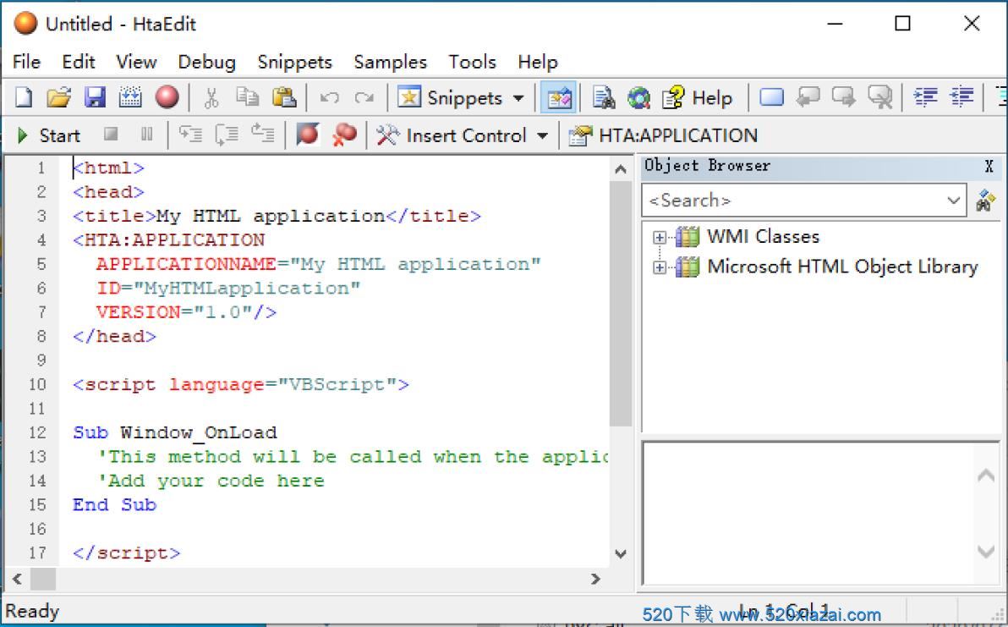Image resolution: width=1008 pixels, height=627 pixels.
Task: Click the Save All toolbar icon
Action: [130, 98]
